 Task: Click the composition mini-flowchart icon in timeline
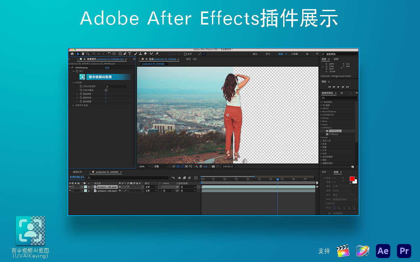173,178
